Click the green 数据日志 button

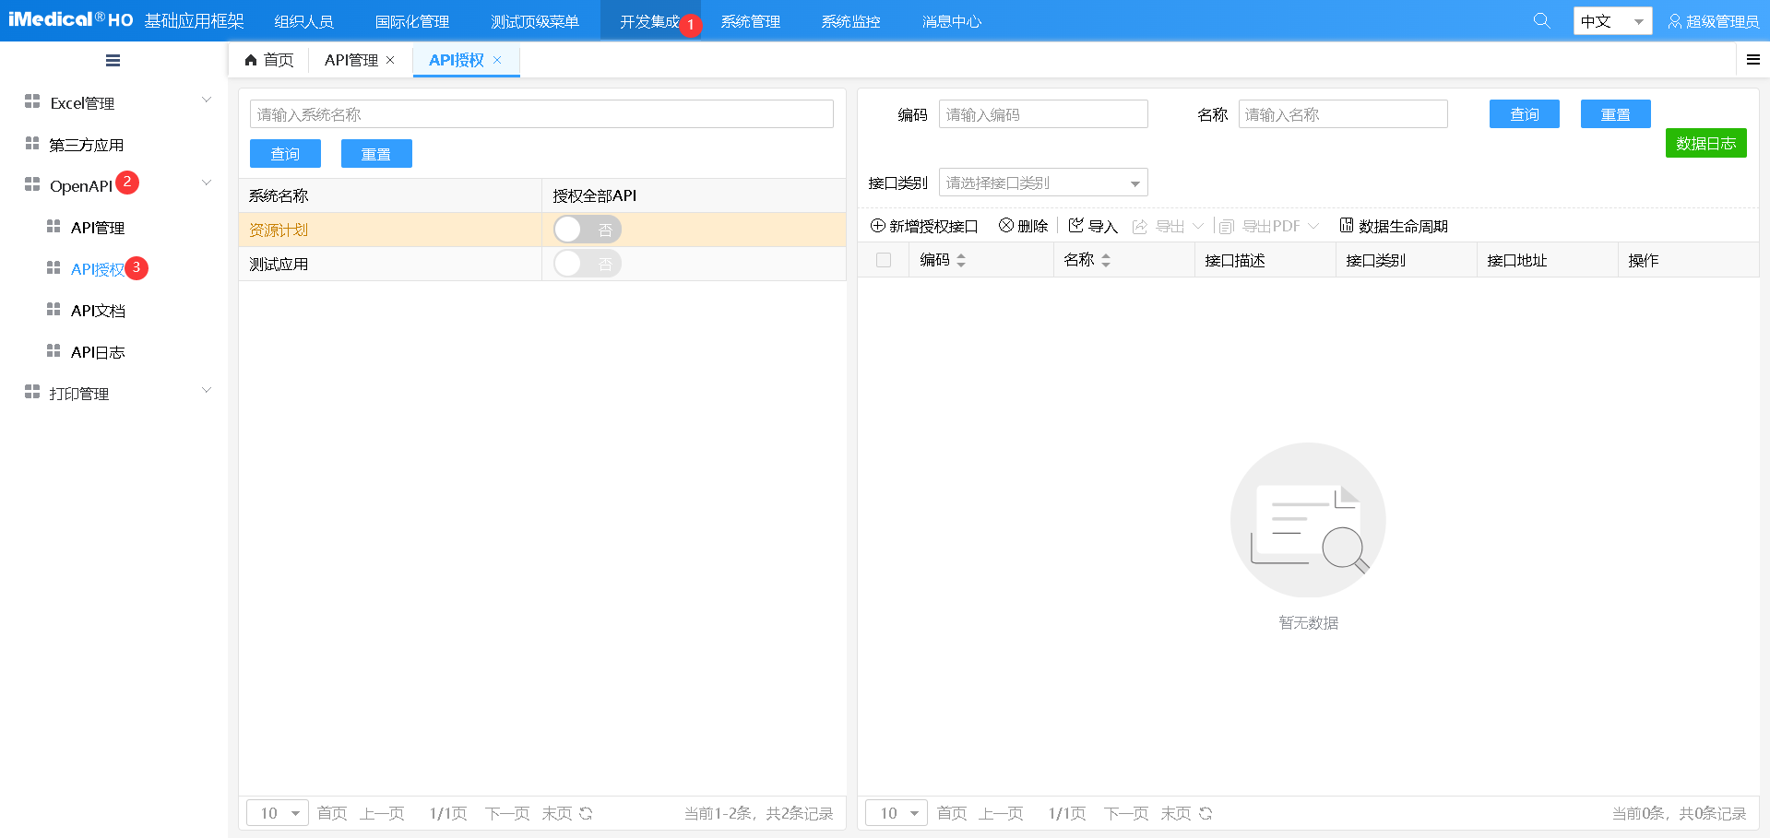point(1705,143)
